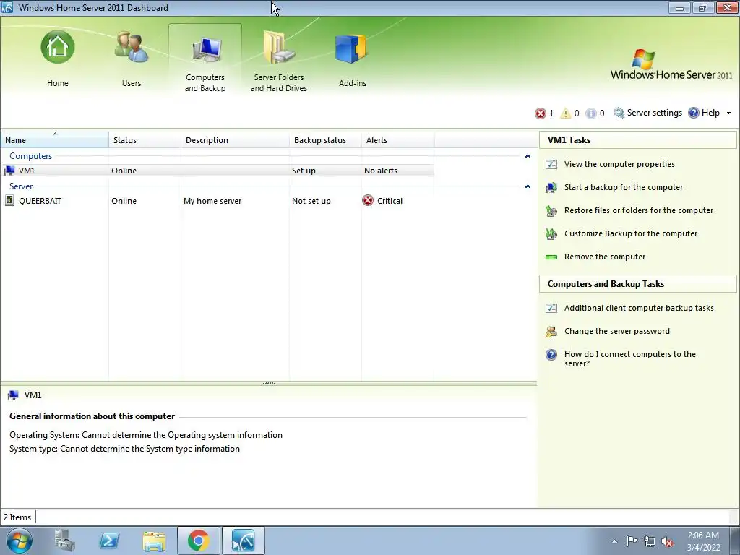Open Server Folders and Hard Drives icon
Screen dimensions: 740x555
coord(278,47)
